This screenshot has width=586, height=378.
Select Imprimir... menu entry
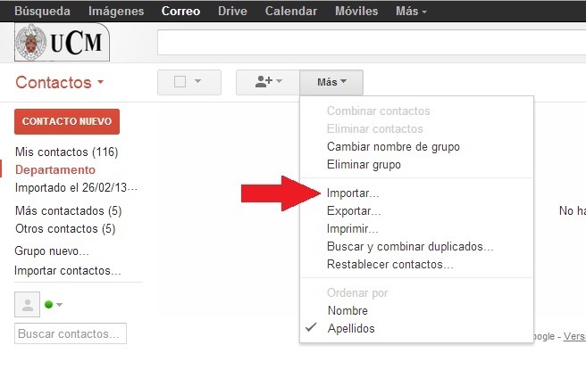353,229
